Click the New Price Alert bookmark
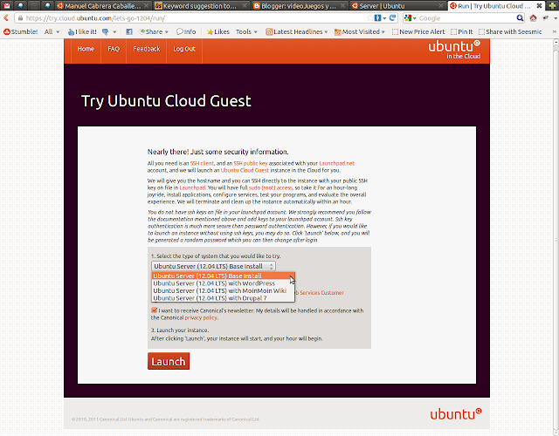 [418, 31]
